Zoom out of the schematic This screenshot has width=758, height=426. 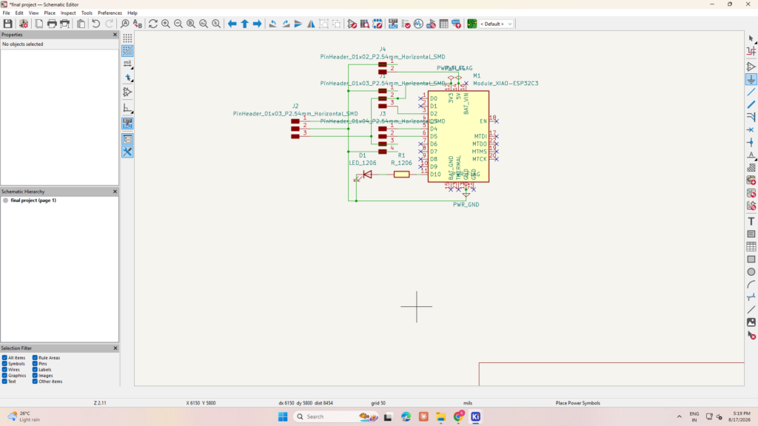tap(178, 24)
